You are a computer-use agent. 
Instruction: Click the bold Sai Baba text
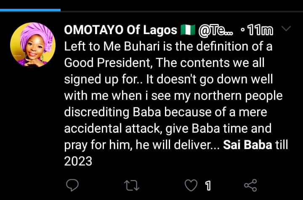245,145
